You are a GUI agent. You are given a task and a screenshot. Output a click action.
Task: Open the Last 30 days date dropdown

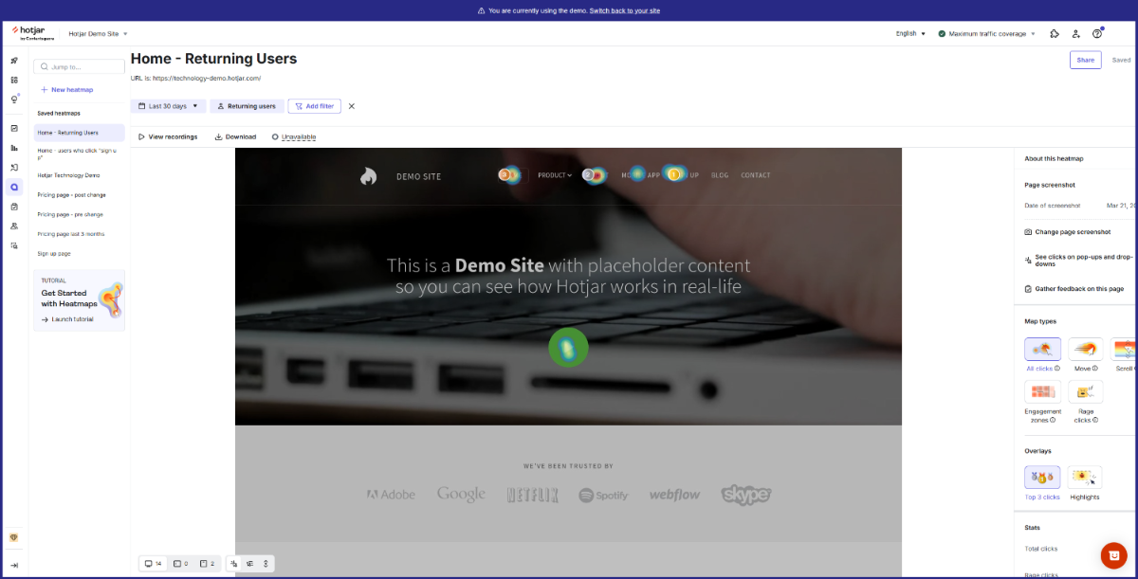(x=168, y=106)
